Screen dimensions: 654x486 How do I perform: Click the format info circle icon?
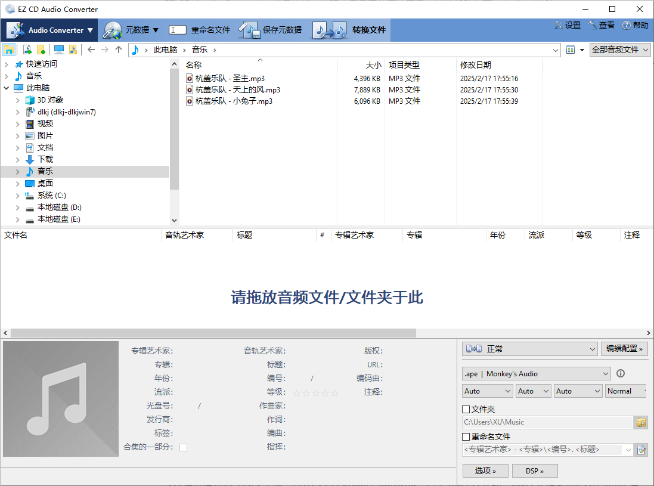620,373
